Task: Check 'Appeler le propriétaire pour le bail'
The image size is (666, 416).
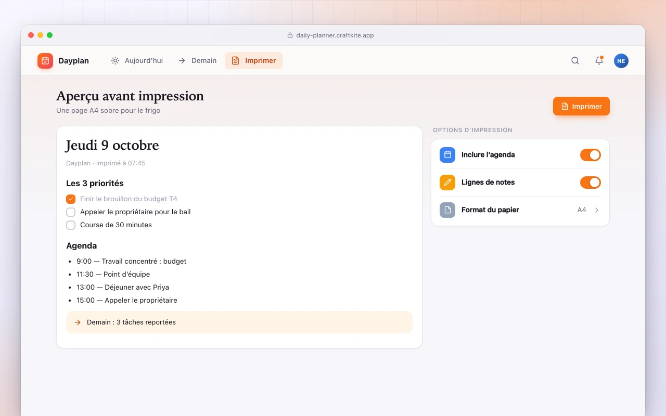Action: tap(71, 212)
